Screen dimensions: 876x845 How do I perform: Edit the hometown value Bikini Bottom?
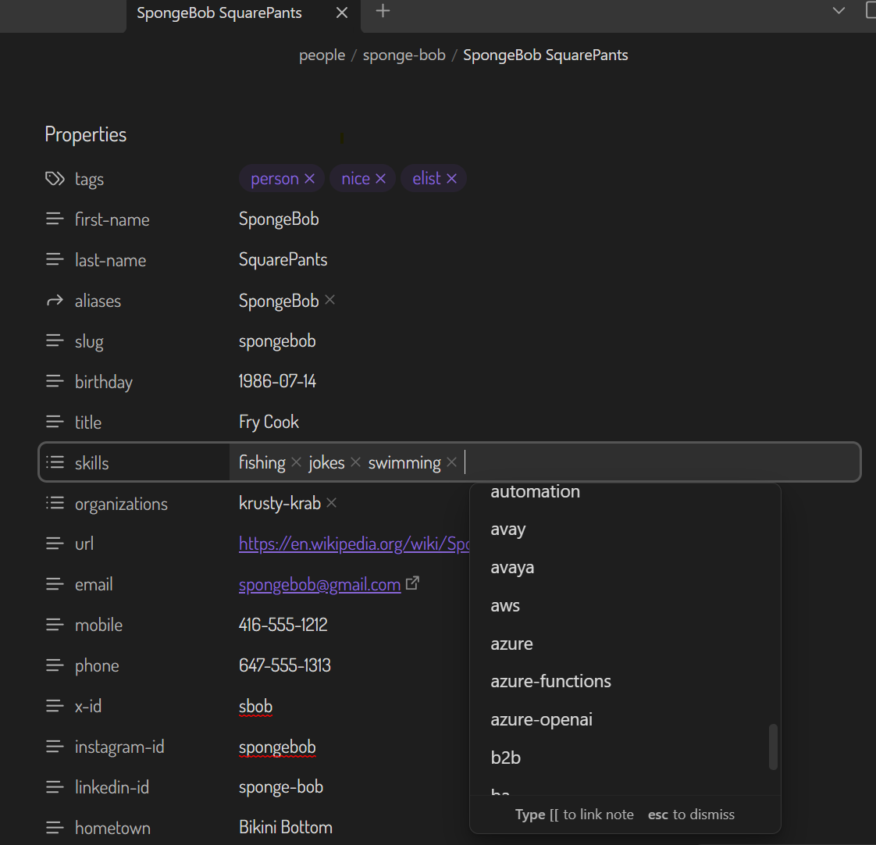[x=286, y=827]
